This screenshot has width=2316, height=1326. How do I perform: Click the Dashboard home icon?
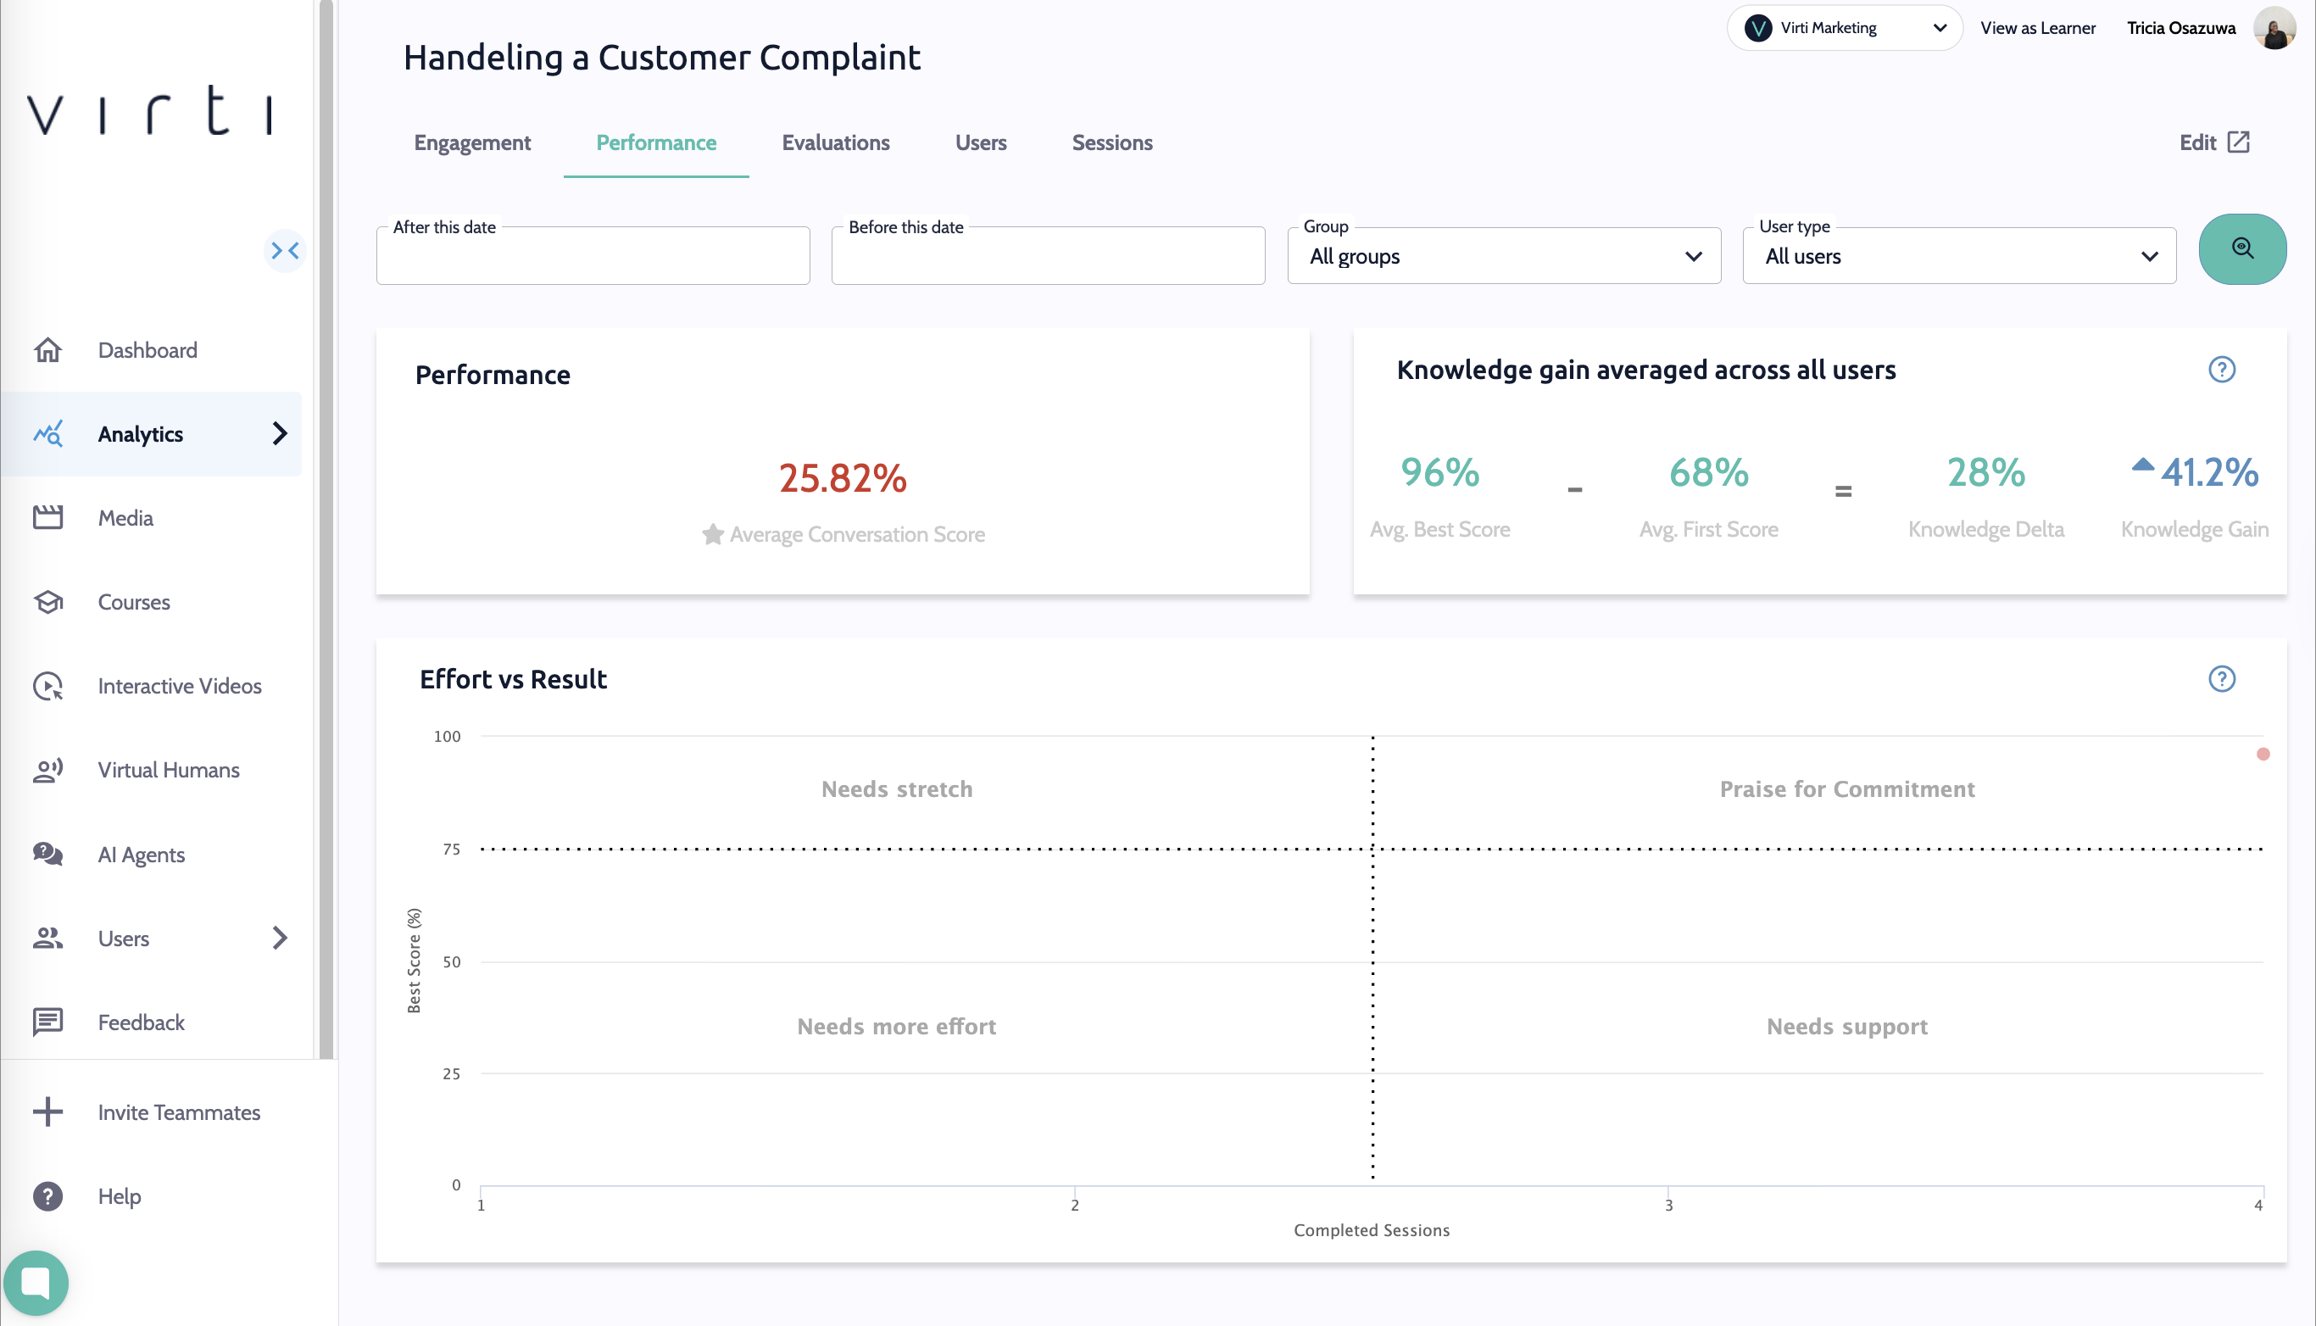tap(47, 349)
